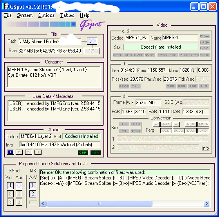Open the Options menu
The height and width of the screenshot is (217, 219).
click(x=46, y=15)
